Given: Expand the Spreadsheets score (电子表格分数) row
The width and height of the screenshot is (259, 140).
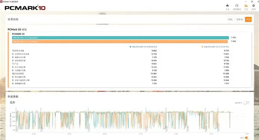Looking at the screenshot, I should click(13, 67).
